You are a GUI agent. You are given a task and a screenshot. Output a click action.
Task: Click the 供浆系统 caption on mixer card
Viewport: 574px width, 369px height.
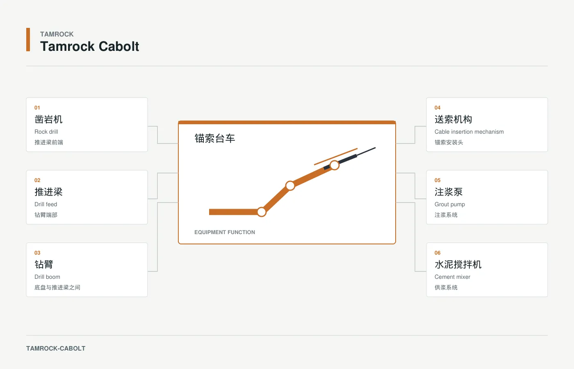click(446, 287)
